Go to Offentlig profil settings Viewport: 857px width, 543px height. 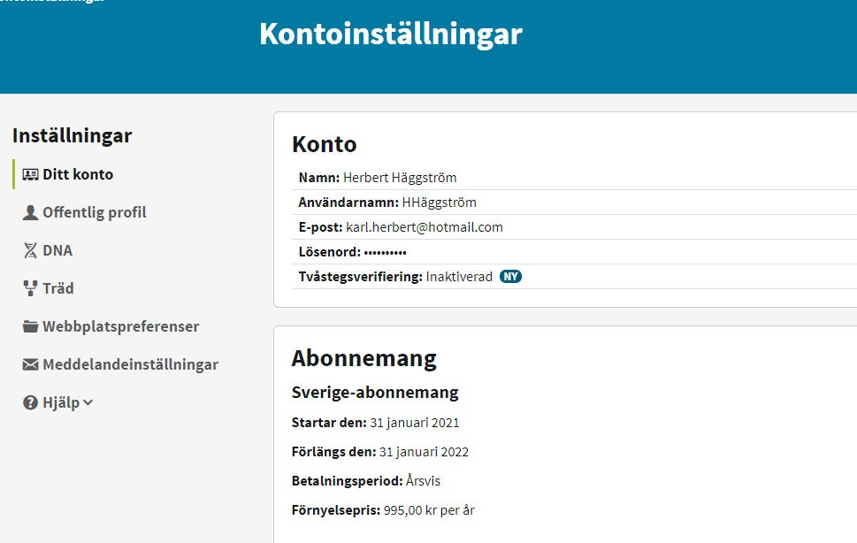94,213
